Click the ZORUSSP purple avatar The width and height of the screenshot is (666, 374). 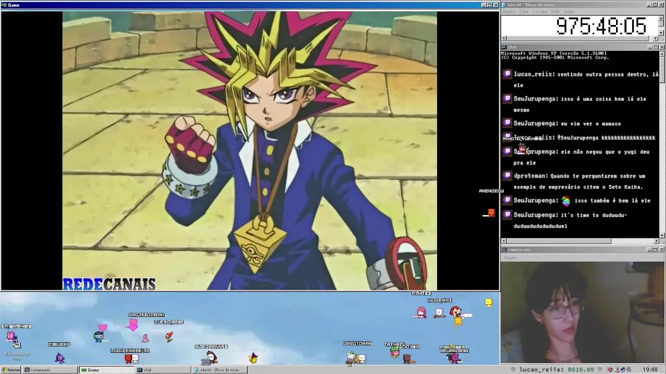[x=60, y=357]
